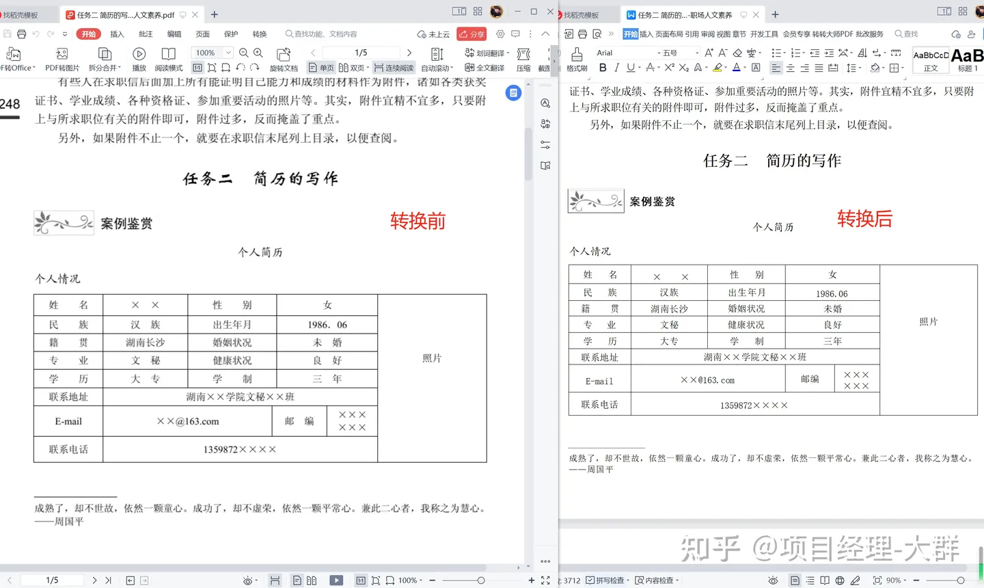The width and height of the screenshot is (984, 588).
Task: Open the 转换 tab in PDF window
Action: click(260, 34)
